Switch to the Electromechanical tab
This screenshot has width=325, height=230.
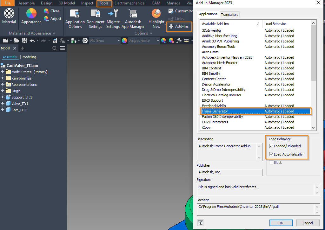(130, 3)
